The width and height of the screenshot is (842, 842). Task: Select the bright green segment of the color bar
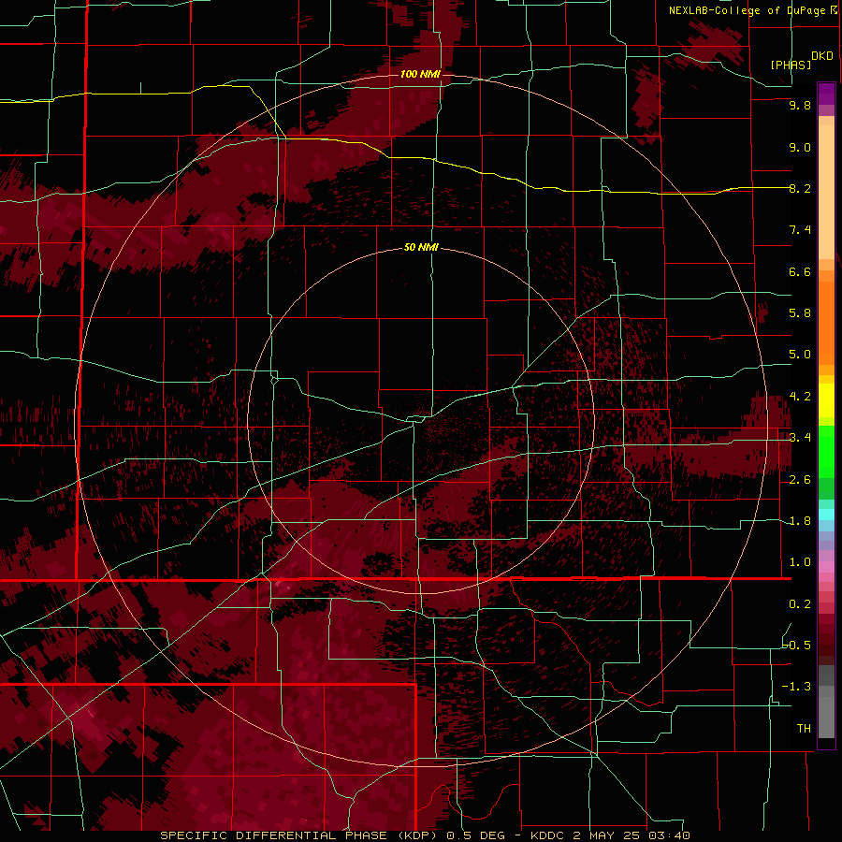(x=826, y=451)
